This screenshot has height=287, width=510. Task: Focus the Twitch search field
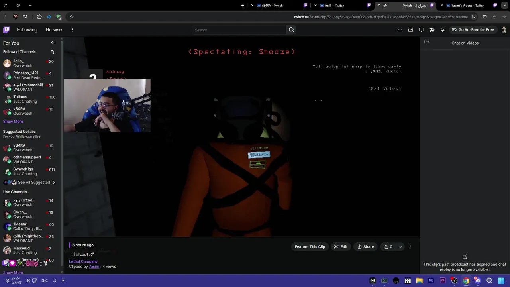tap(239, 30)
